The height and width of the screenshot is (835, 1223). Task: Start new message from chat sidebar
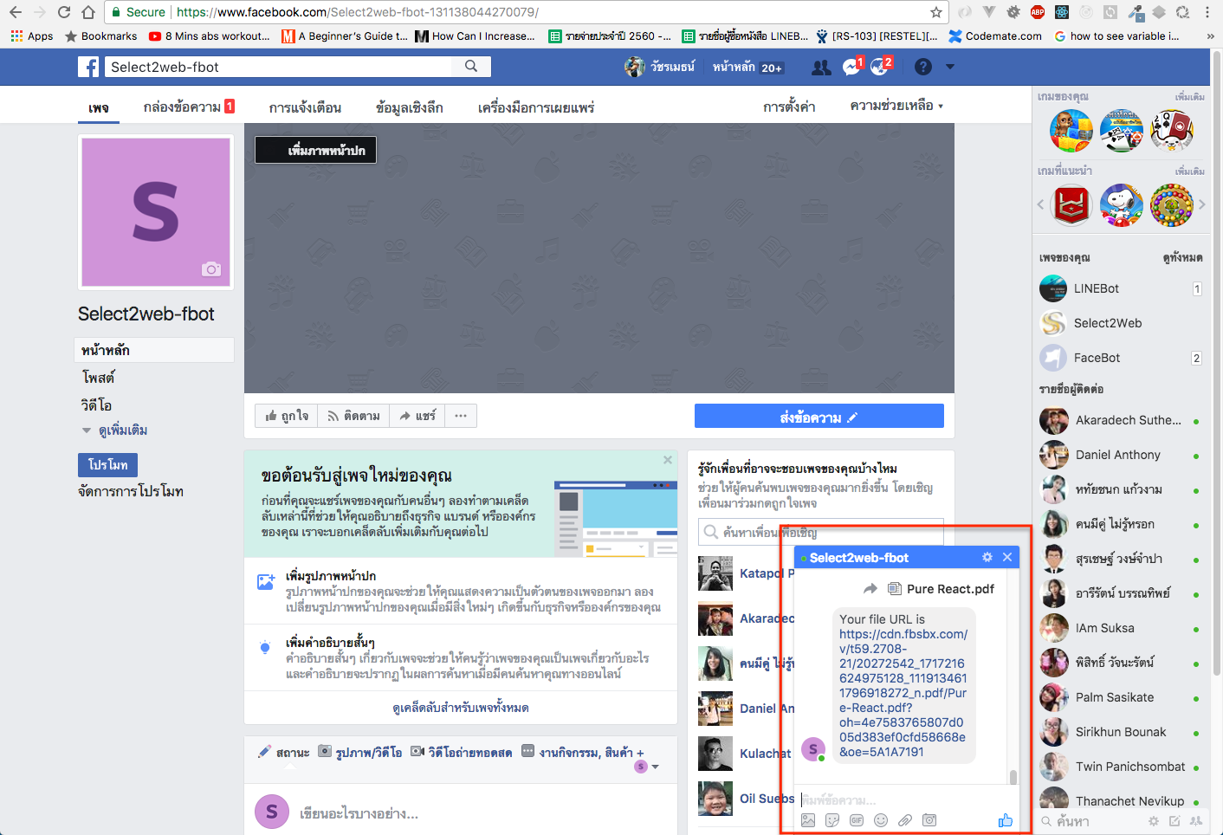pos(1174,821)
